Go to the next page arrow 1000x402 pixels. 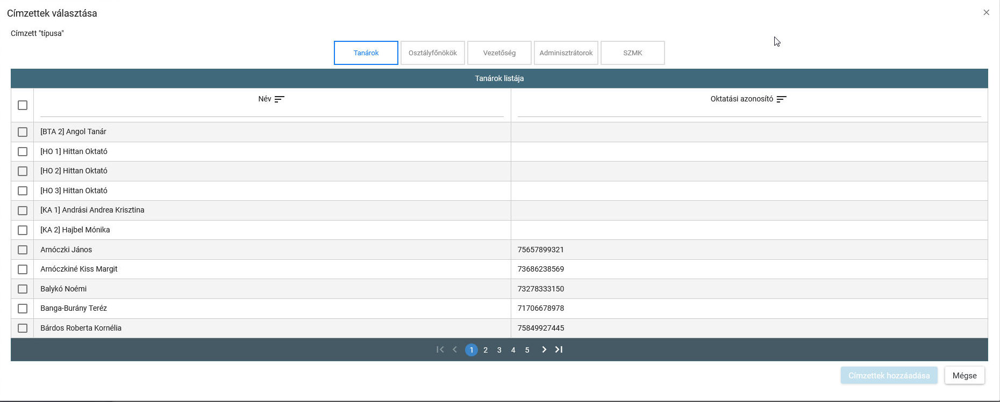click(x=544, y=350)
